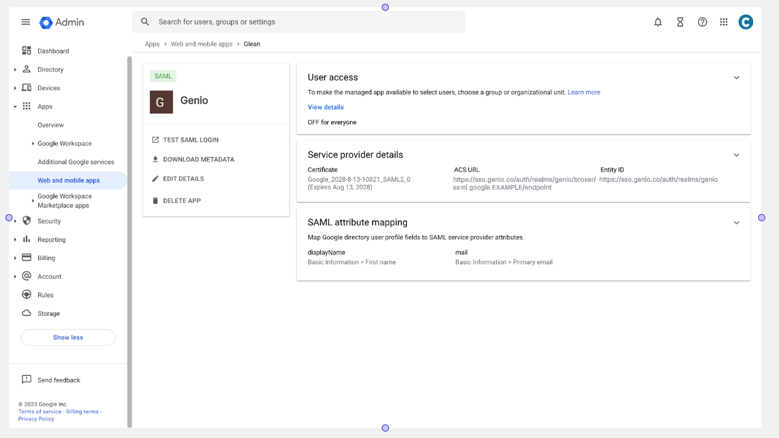Open Storage from the sidebar
The image size is (779, 438).
(x=49, y=313)
